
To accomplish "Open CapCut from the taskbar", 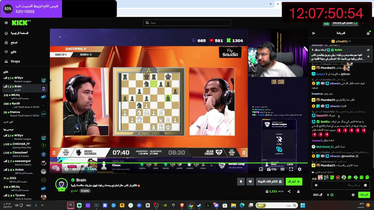I will click(148, 205).
